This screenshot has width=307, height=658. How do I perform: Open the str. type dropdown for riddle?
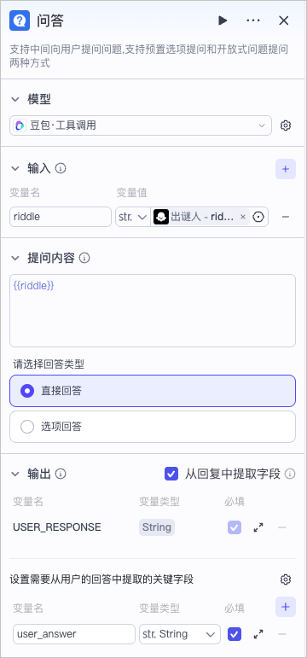pos(133,217)
